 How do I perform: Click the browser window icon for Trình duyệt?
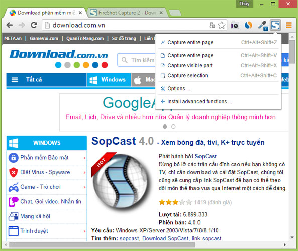[x=13, y=231]
